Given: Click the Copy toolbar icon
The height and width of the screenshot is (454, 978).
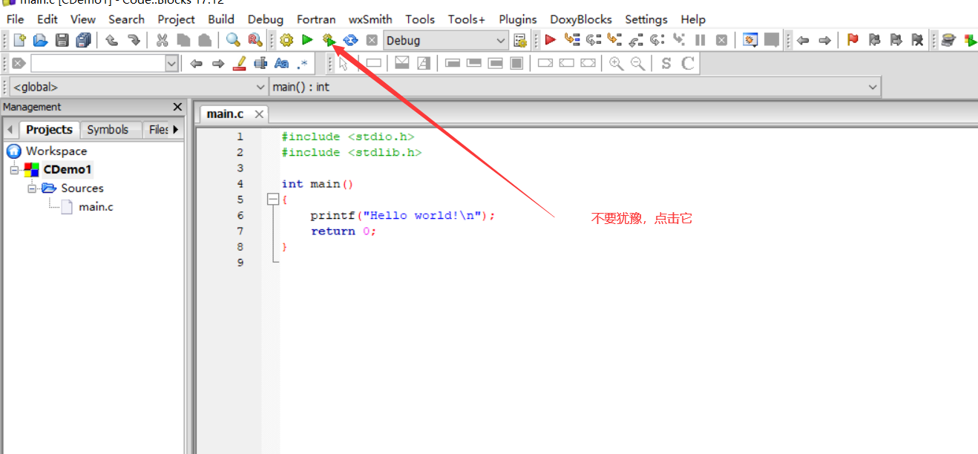Looking at the screenshot, I should click(183, 40).
